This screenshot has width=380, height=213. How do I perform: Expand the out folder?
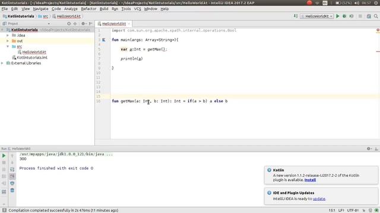8,41
